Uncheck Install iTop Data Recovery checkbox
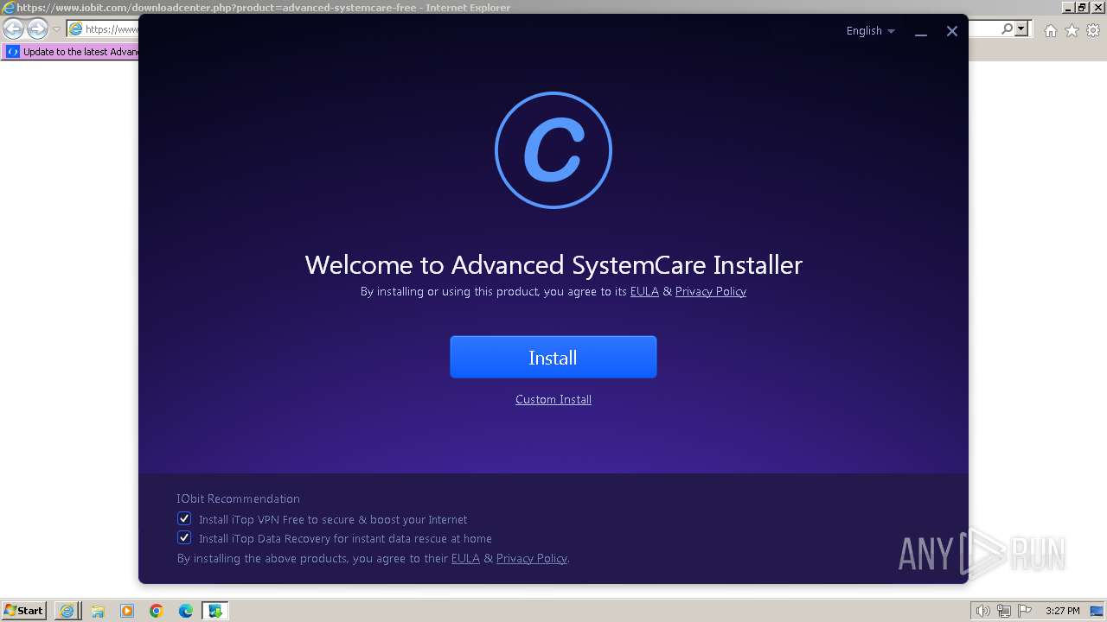1107x622 pixels. tap(184, 537)
